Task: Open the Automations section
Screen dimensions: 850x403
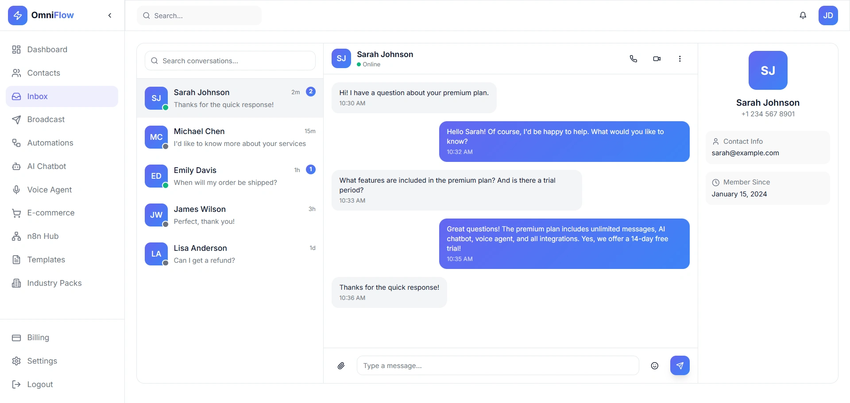Action: tap(50, 143)
